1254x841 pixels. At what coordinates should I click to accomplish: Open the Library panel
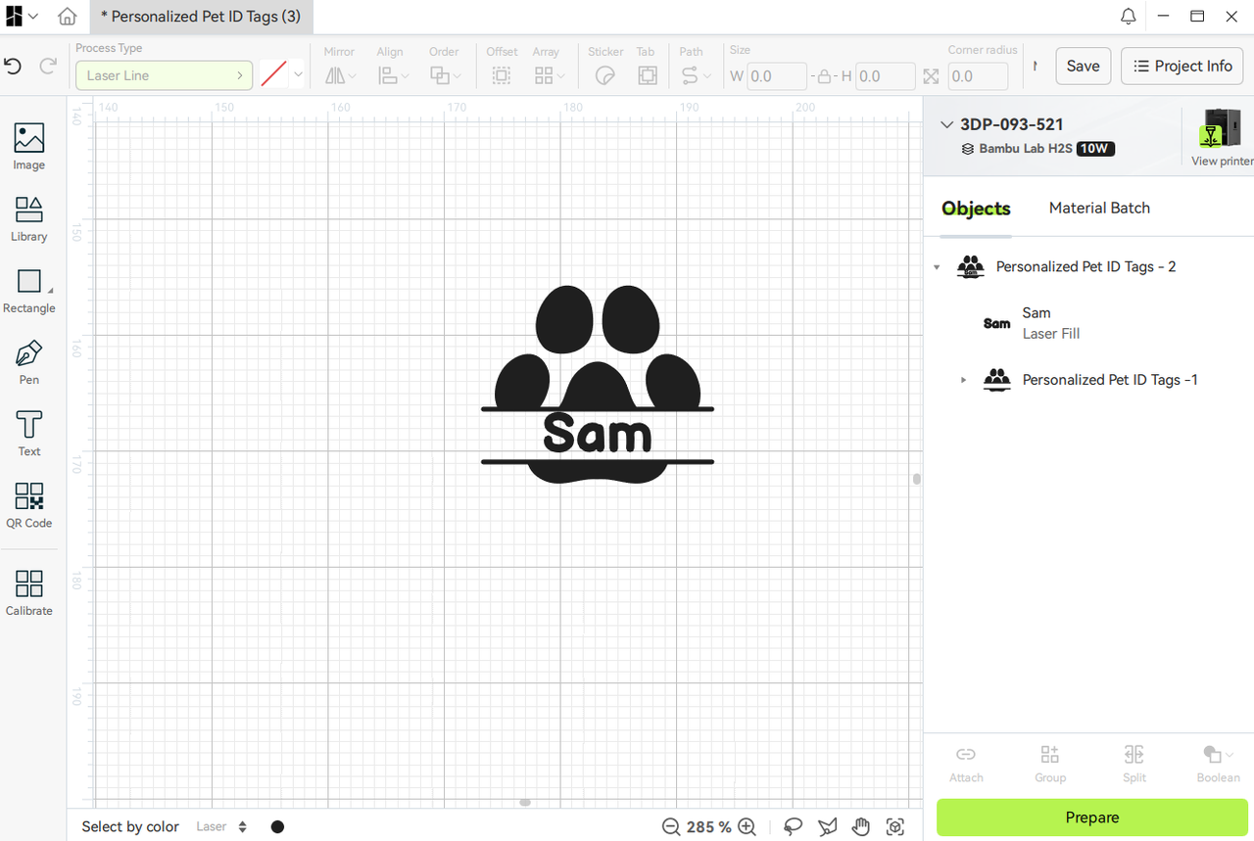coord(29,218)
